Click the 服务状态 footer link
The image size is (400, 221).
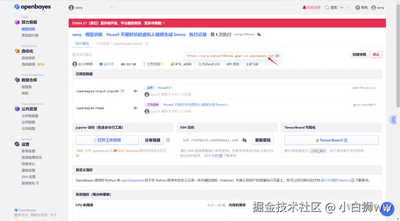click(21, 215)
